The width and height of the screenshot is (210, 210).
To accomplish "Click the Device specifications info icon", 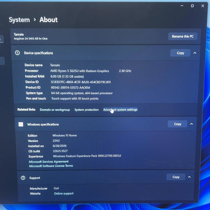I will point(17,53).
